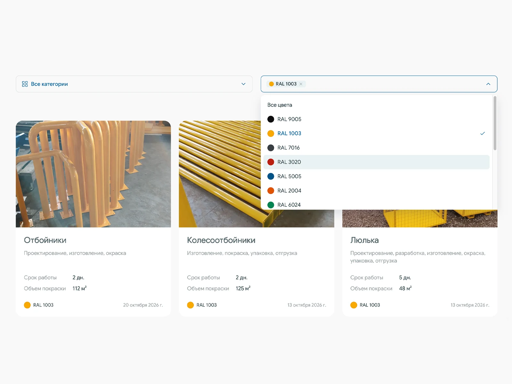This screenshot has height=384, width=512.
Task: Open the Люлька product photo
Action: click(x=420, y=219)
